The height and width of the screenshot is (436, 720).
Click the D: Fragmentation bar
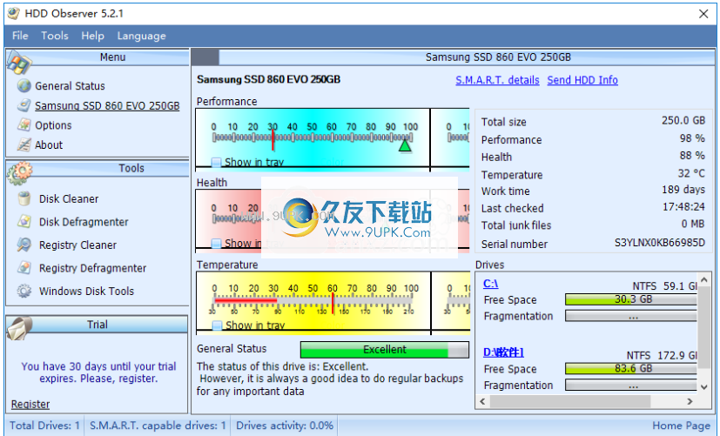pos(631,385)
